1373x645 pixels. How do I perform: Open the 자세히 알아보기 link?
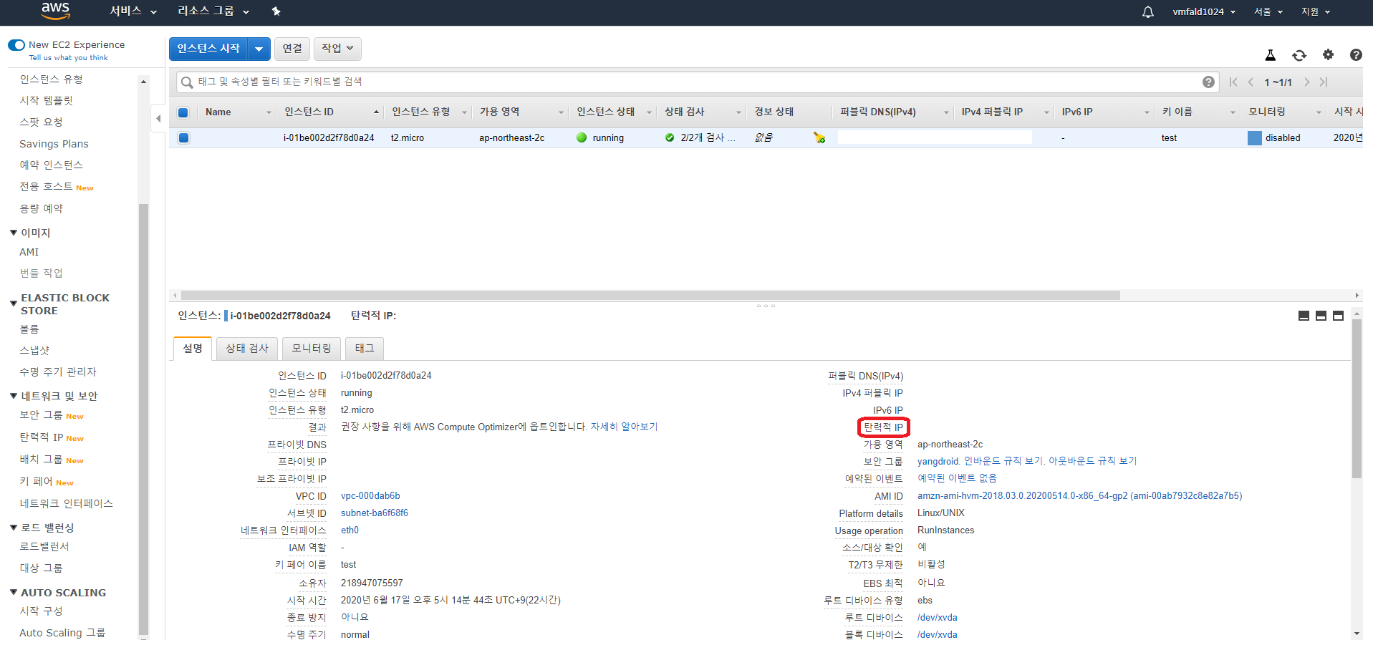pos(624,427)
